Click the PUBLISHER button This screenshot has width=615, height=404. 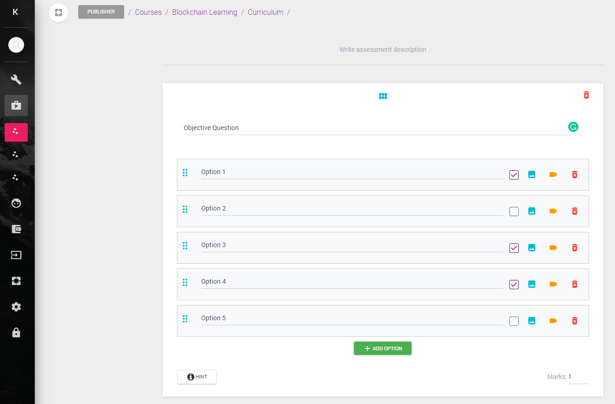click(101, 12)
